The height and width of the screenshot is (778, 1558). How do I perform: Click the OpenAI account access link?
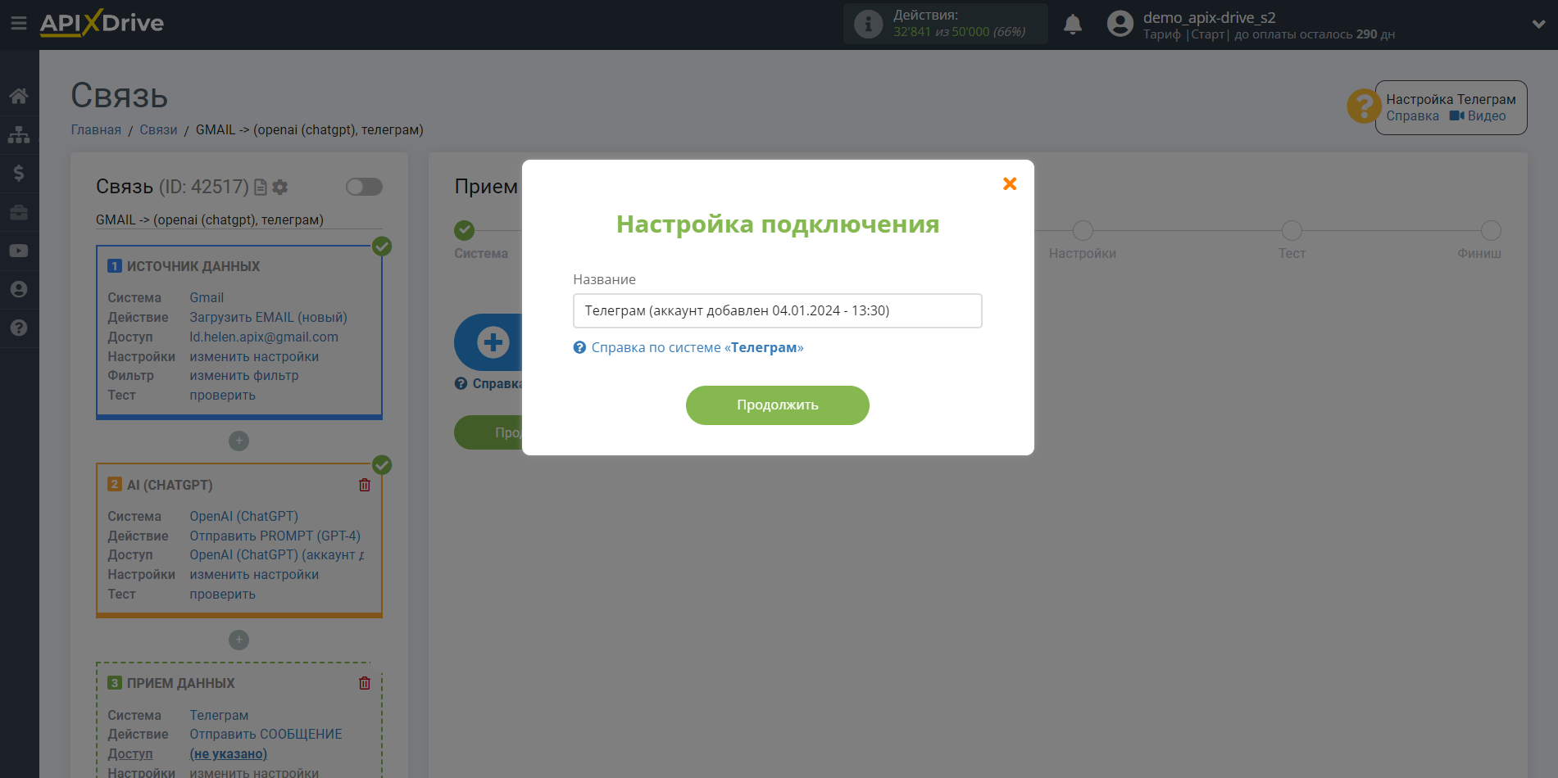tap(277, 555)
